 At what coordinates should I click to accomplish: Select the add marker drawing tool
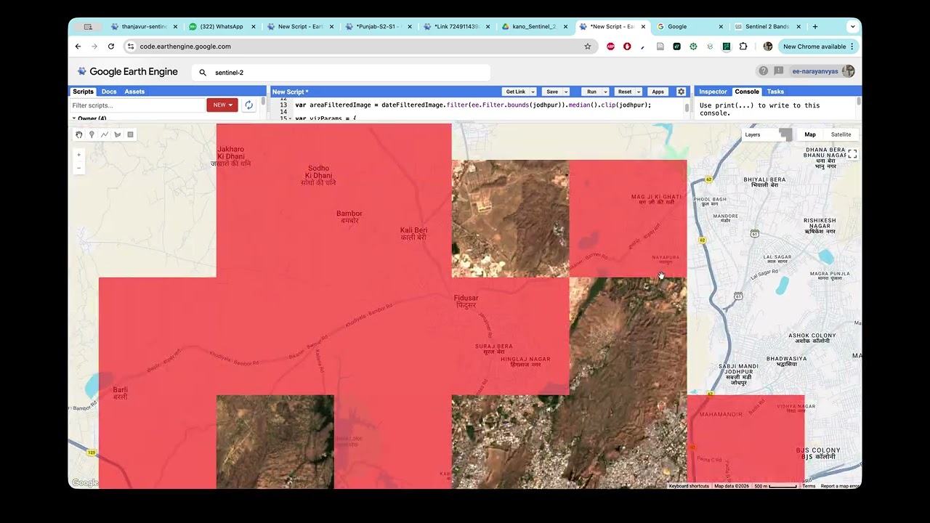point(92,134)
